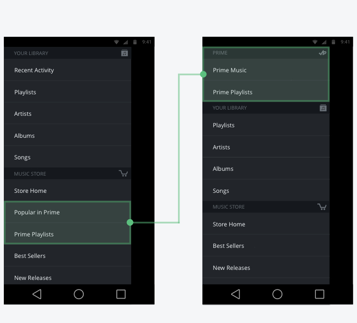Tap home circle on right phone
This screenshot has width=357, height=323.
277,294
